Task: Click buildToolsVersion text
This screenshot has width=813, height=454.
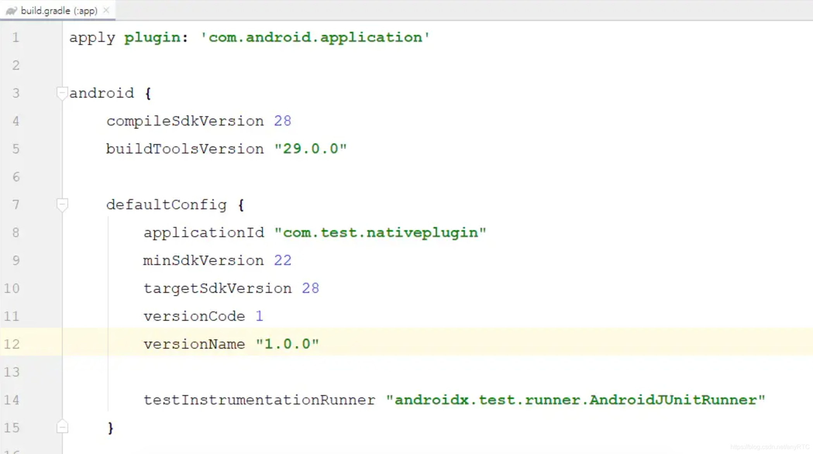Action: click(185, 149)
